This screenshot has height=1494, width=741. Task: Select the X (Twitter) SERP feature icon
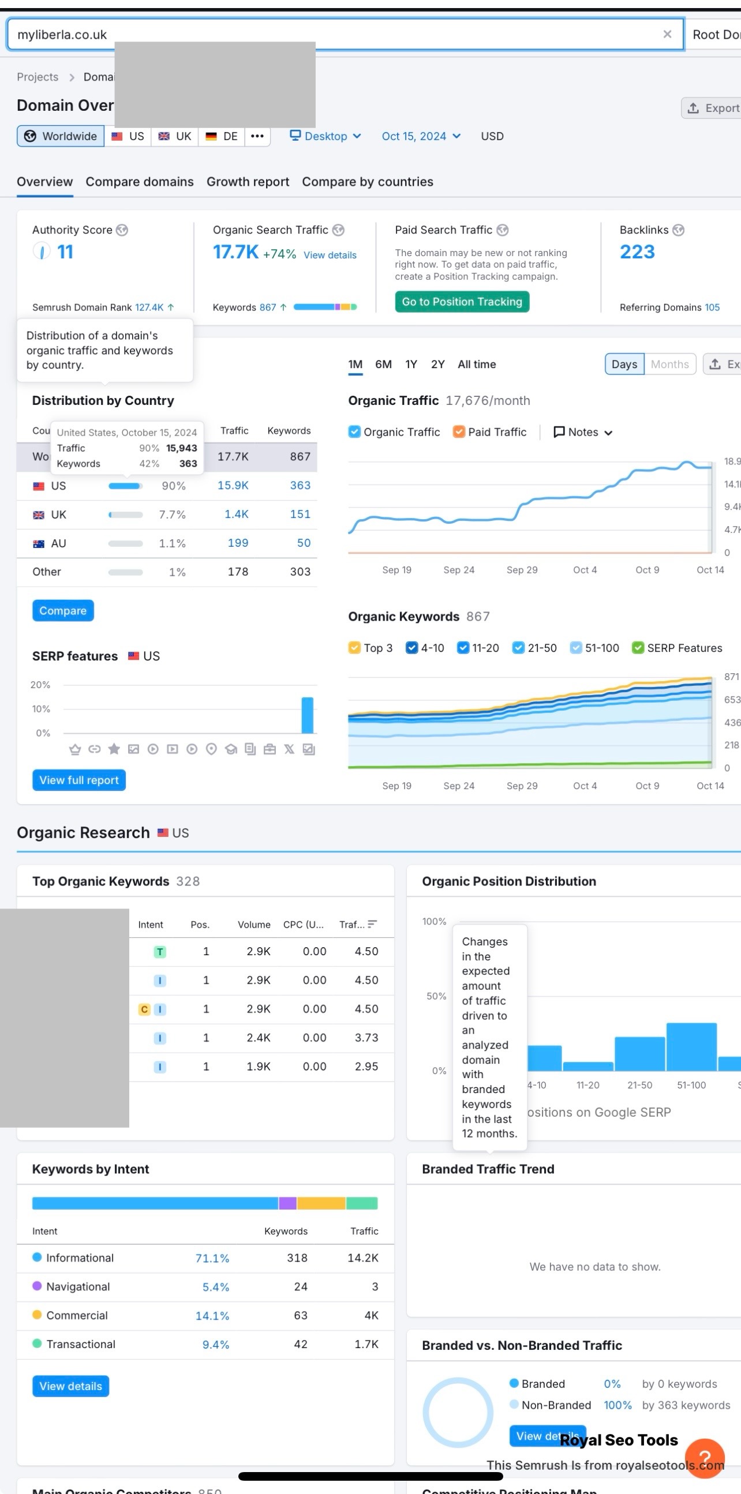click(289, 749)
